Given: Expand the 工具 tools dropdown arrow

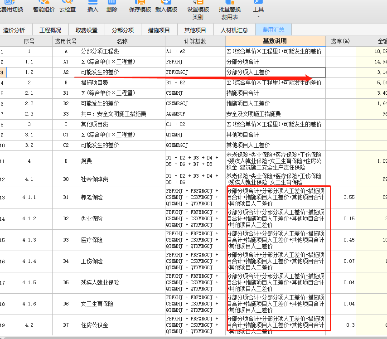Looking at the screenshot, I should (x=258, y=17).
